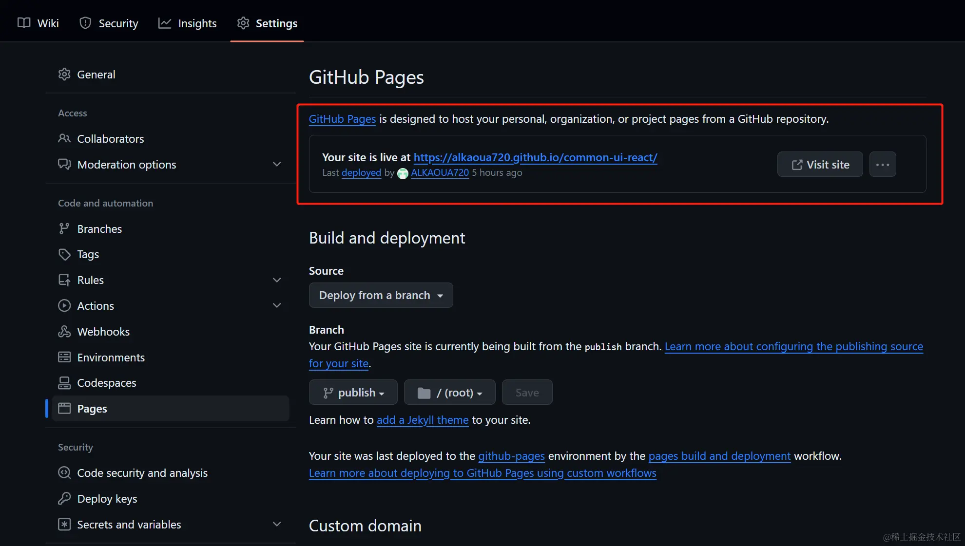This screenshot has width=965, height=546.
Task: Click the General gear icon
Action: (x=65, y=74)
